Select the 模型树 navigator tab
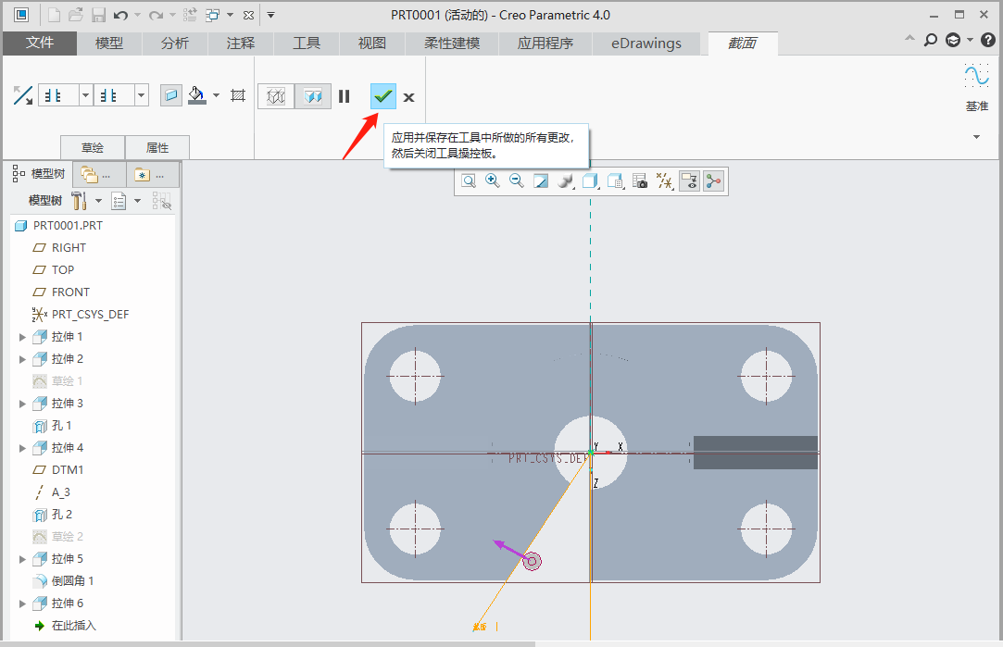Screen dimensions: 1003x647 pos(39,174)
